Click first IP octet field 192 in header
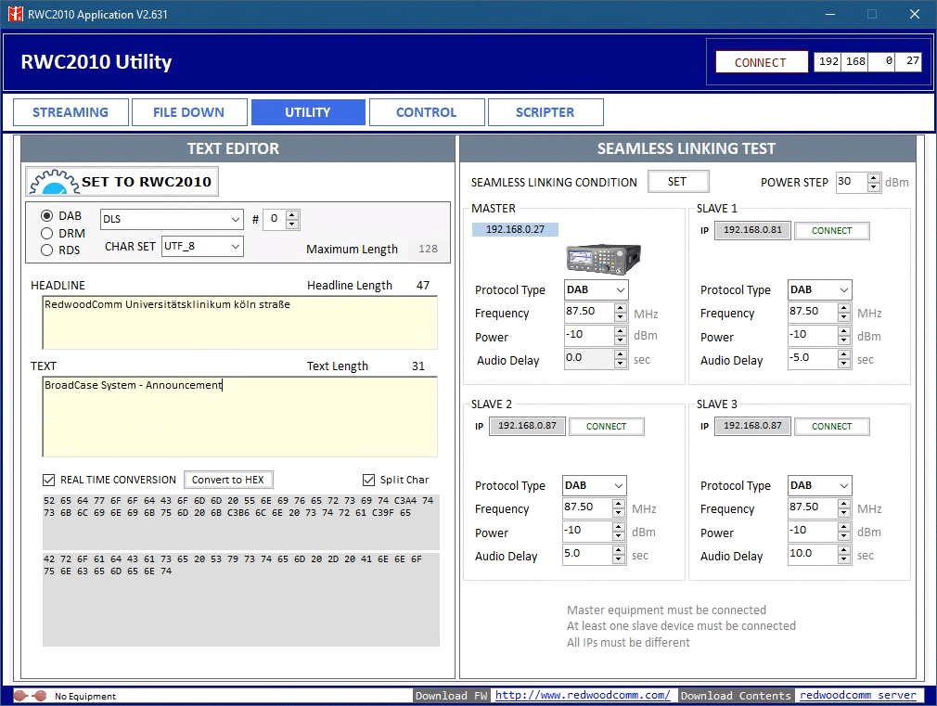The image size is (937, 706). pos(828,61)
